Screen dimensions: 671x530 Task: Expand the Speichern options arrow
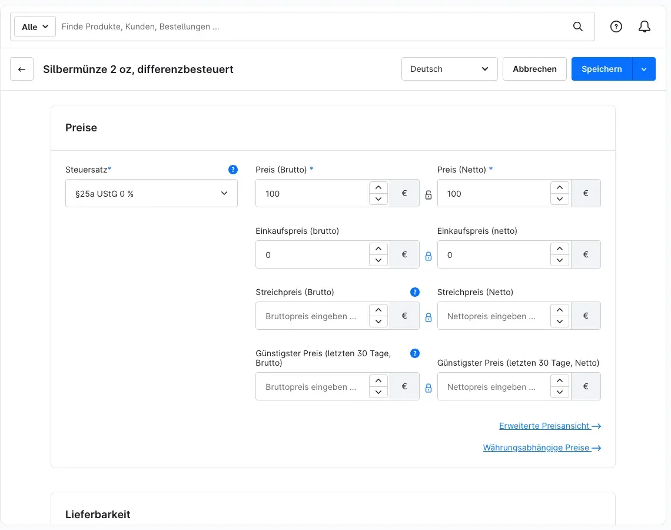point(644,69)
